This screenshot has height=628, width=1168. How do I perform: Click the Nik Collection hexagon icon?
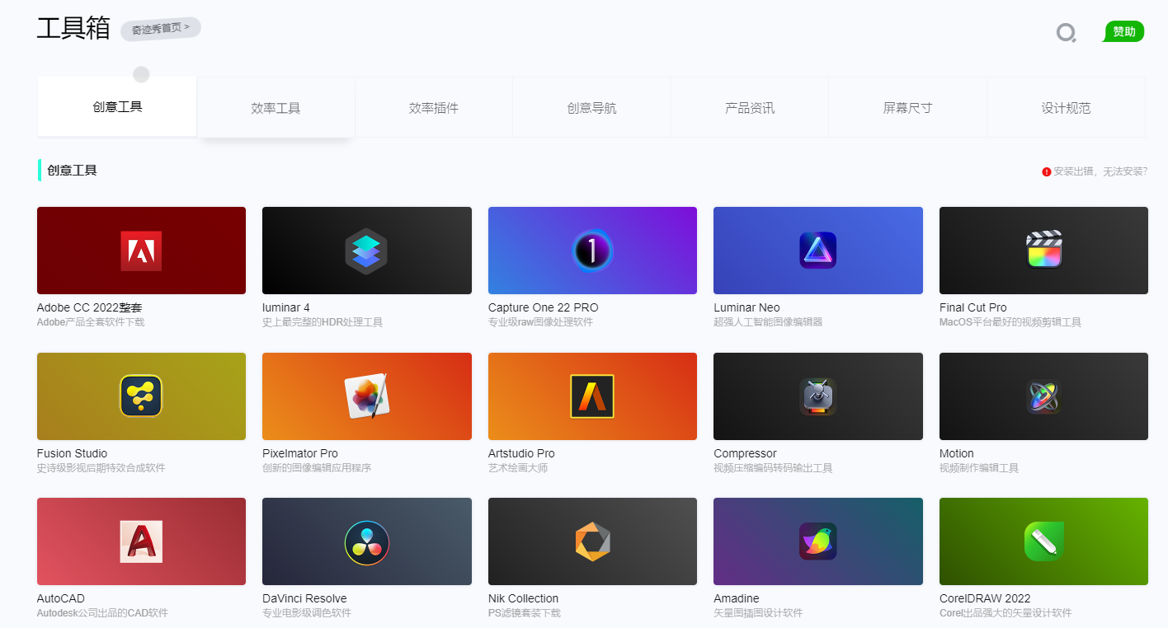point(592,541)
